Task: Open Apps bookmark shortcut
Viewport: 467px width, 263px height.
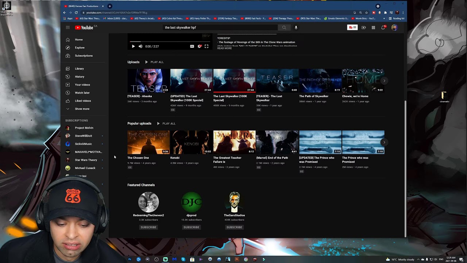Action: pos(68,18)
